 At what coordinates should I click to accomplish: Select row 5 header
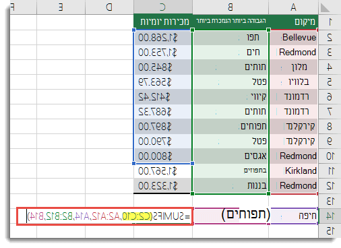point(330,82)
